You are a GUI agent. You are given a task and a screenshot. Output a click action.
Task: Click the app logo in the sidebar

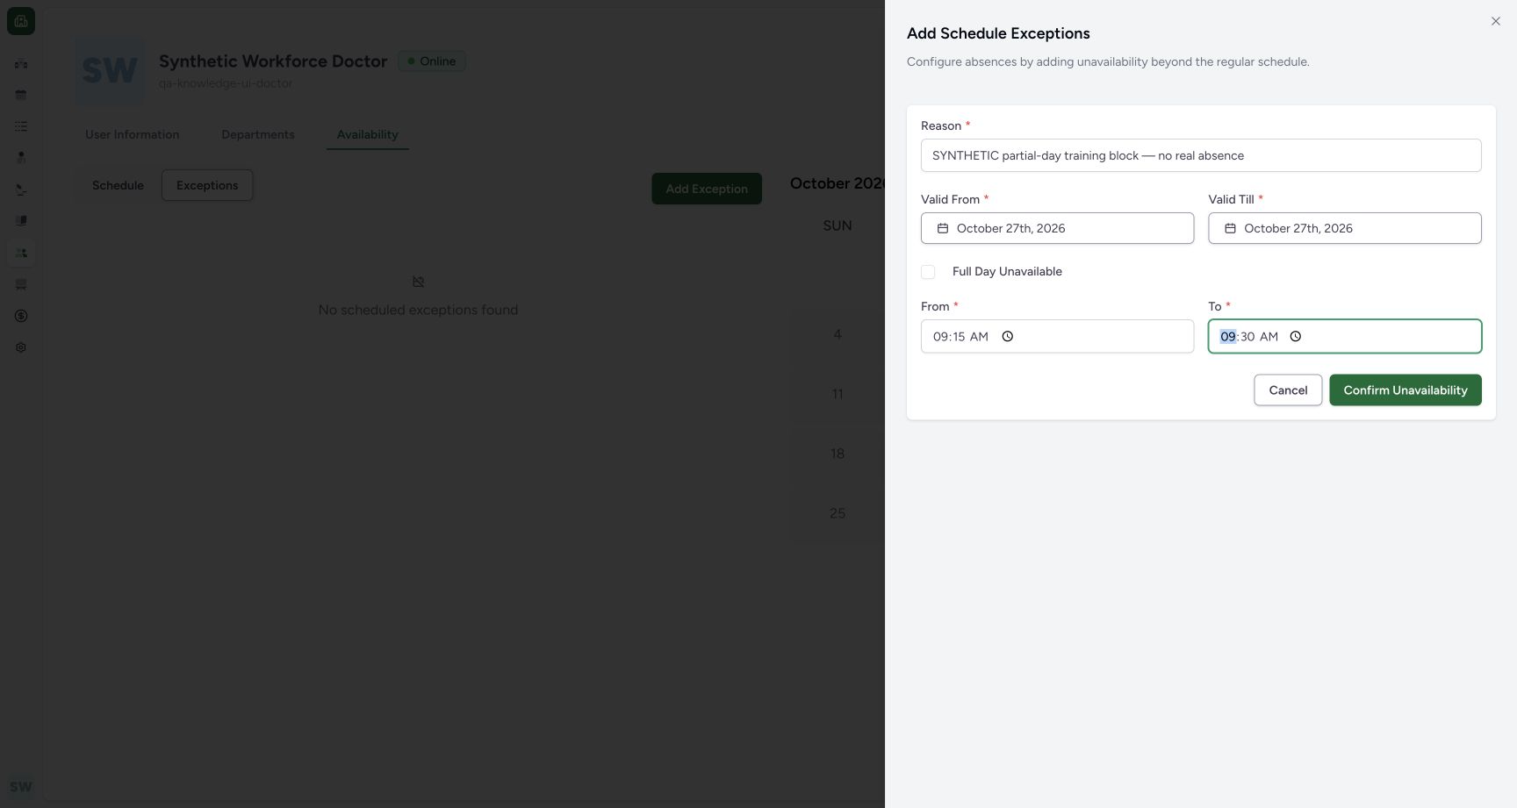click(x=21, y=21)
